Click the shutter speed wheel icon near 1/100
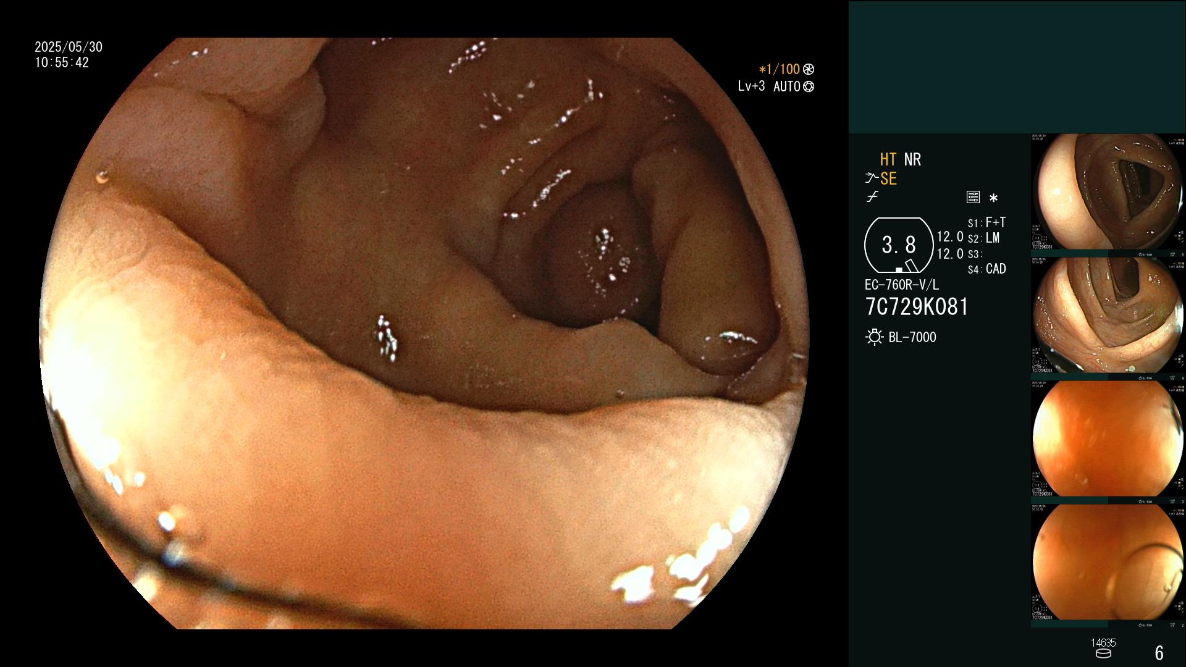Screen dimensions: 1186x667 pyautogui.click(x=808, y=69)
